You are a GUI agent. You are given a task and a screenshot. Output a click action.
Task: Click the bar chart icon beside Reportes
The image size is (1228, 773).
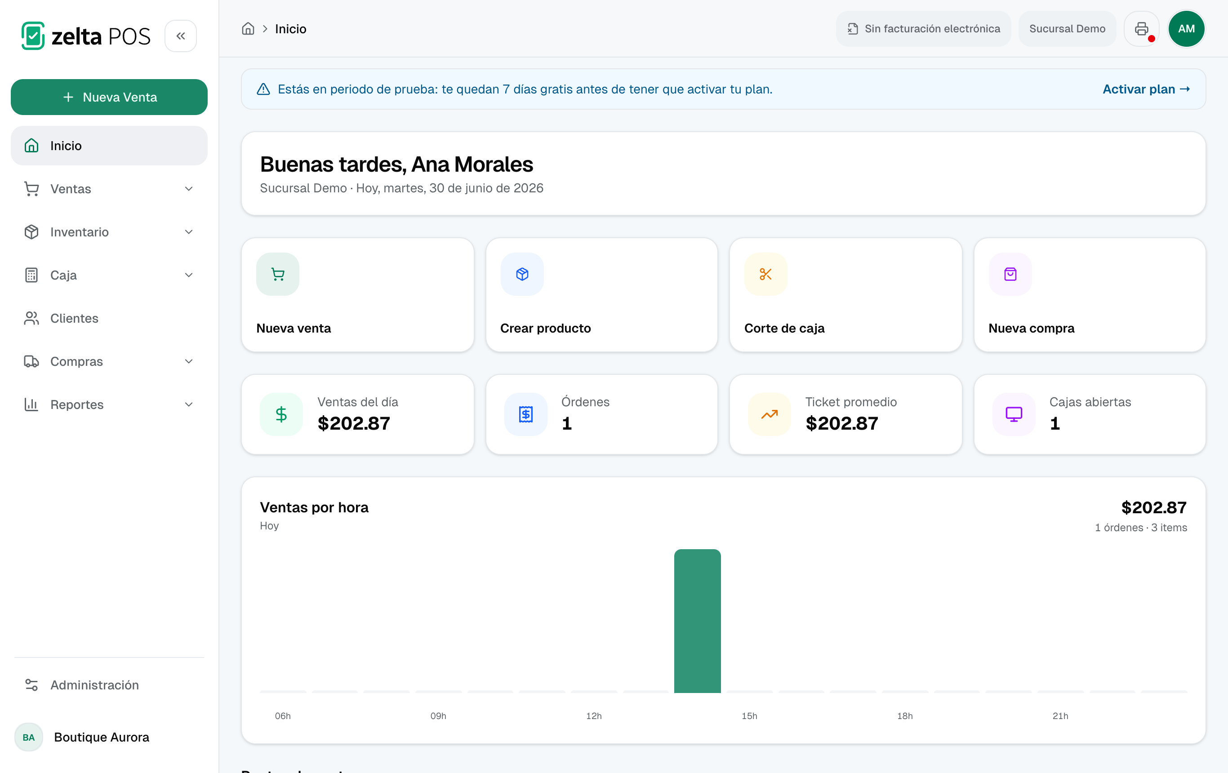coord(31,405)
